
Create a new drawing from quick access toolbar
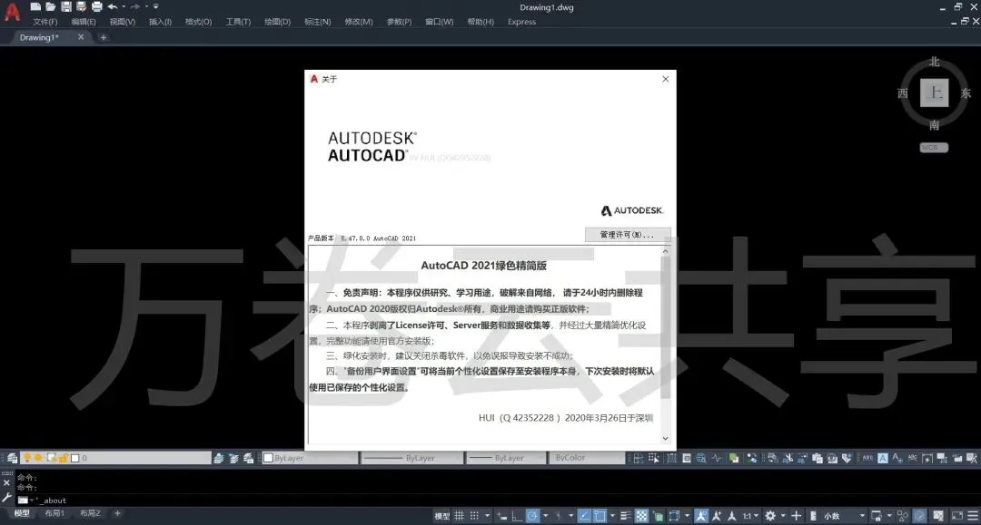coord(35,7)
